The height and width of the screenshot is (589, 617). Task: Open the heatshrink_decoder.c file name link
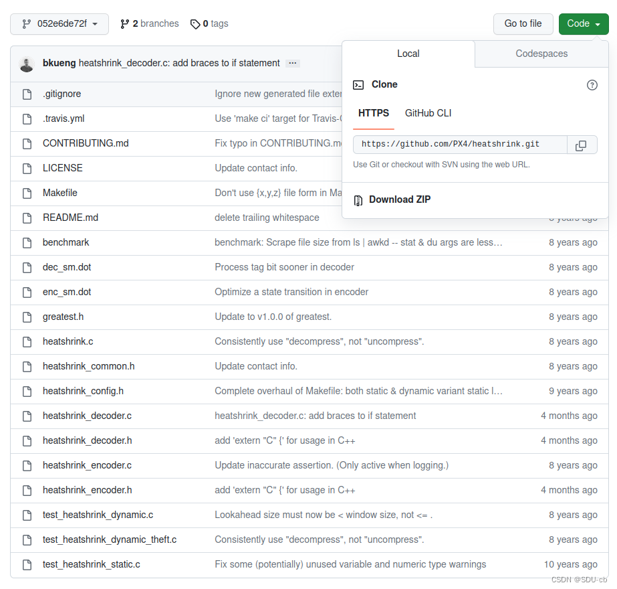[x=87, y=416]
